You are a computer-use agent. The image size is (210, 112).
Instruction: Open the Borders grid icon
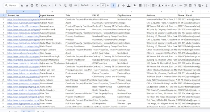coord(140,5)
